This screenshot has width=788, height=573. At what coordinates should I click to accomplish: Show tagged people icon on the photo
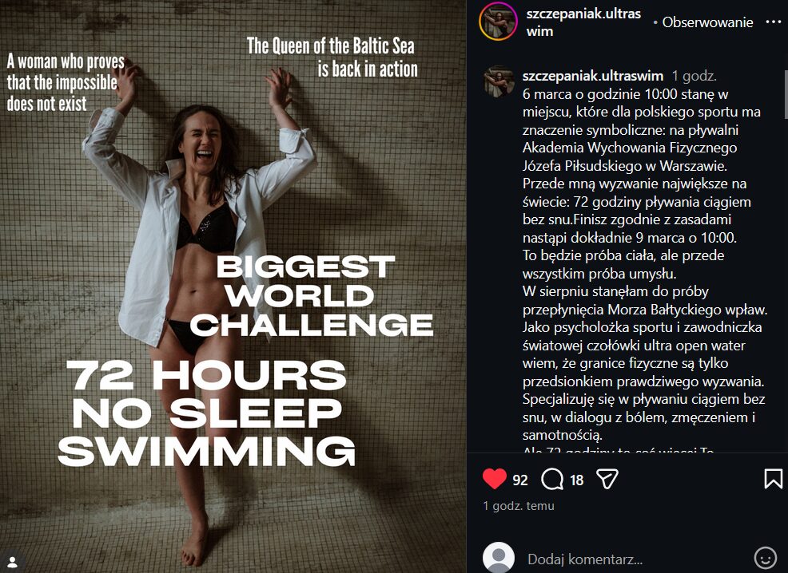12,558
